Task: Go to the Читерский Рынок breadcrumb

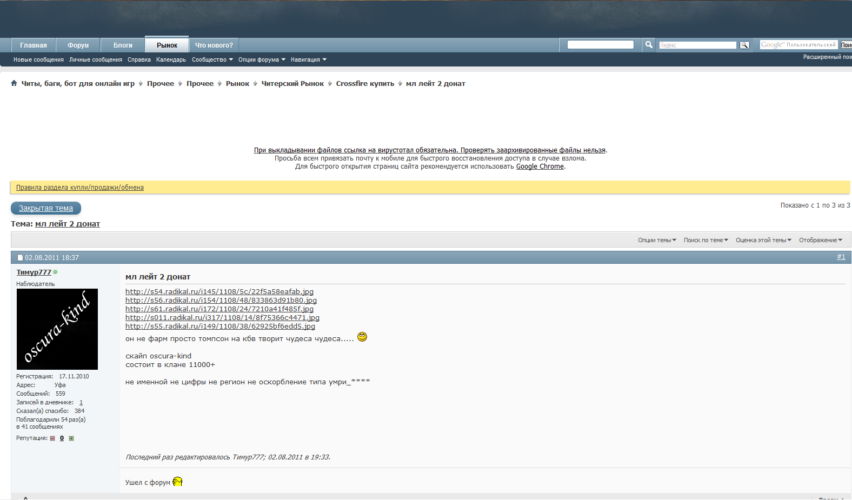Action: point(292,84)
